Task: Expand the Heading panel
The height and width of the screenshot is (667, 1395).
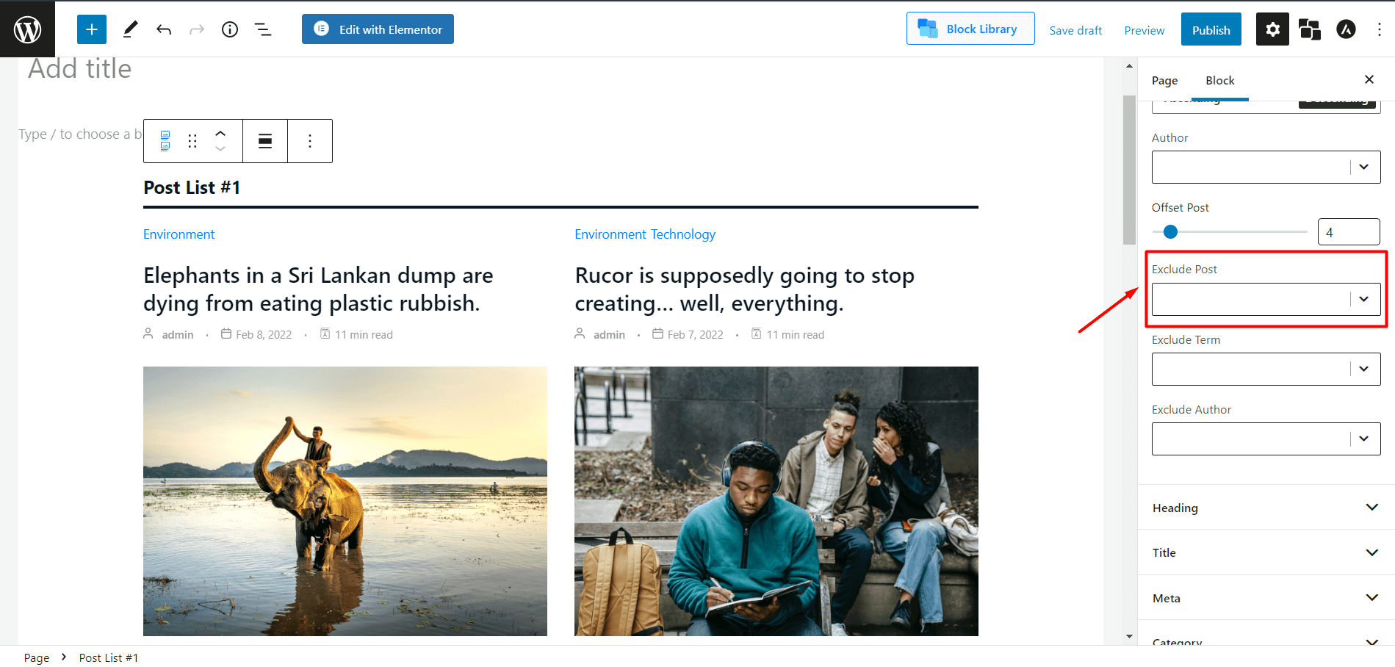Action: pos(1266,508)
